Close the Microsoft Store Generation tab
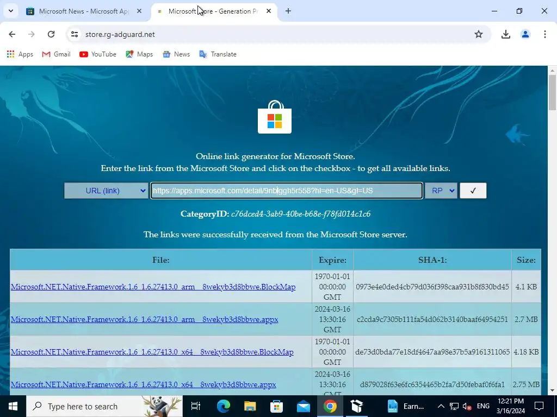This screenshot has width=557, height=417. (269, 11)
